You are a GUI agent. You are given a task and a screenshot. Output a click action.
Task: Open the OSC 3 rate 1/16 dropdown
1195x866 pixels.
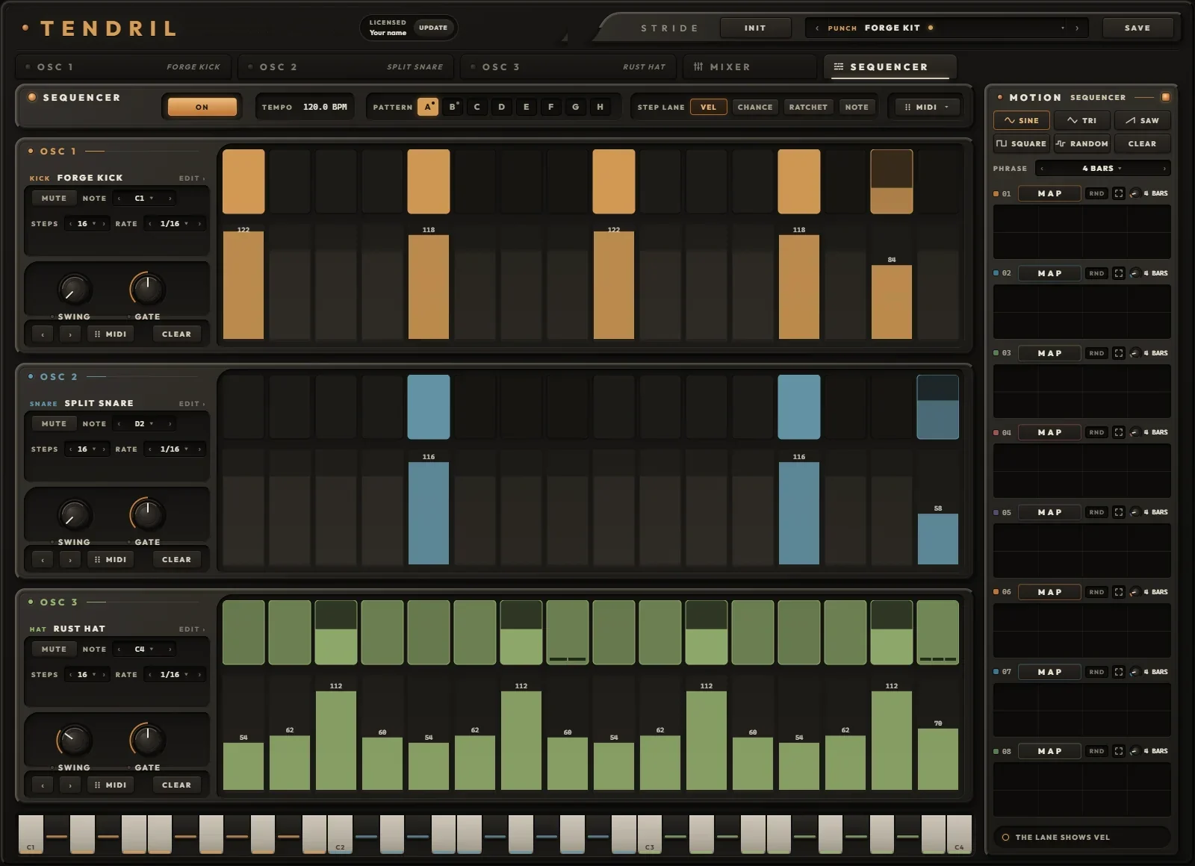pos(173,675)
